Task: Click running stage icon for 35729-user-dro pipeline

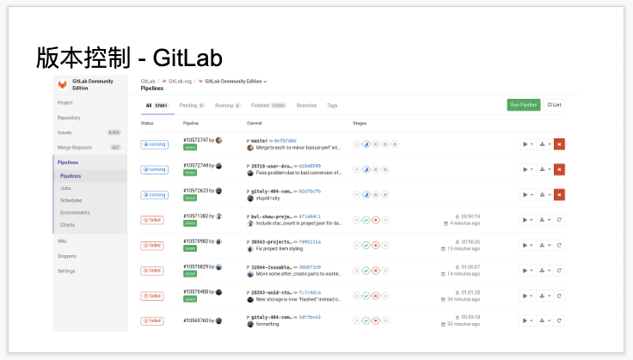Action: click(366, 169)
